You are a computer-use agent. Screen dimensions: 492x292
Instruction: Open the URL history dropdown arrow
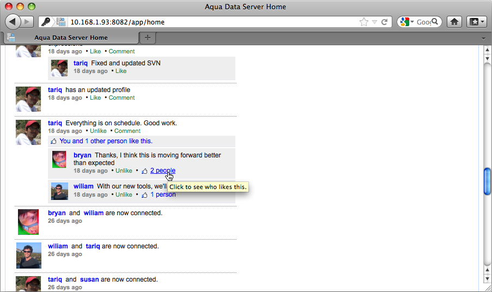click(x=374, y=22)
